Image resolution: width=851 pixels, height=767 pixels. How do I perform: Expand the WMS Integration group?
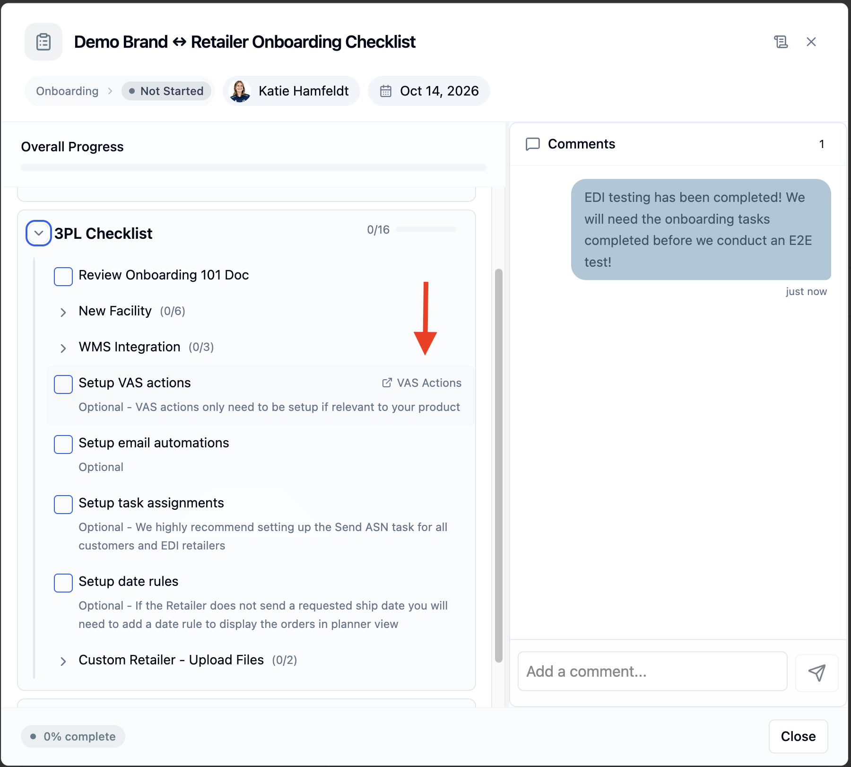click(63, 348)
